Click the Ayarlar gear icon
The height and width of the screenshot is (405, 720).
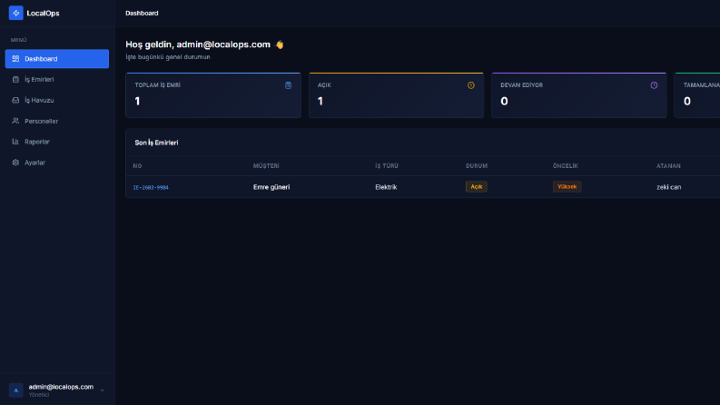tap(15, 163)
